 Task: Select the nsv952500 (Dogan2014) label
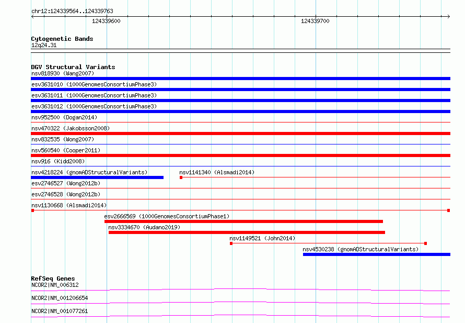[64, 117]
